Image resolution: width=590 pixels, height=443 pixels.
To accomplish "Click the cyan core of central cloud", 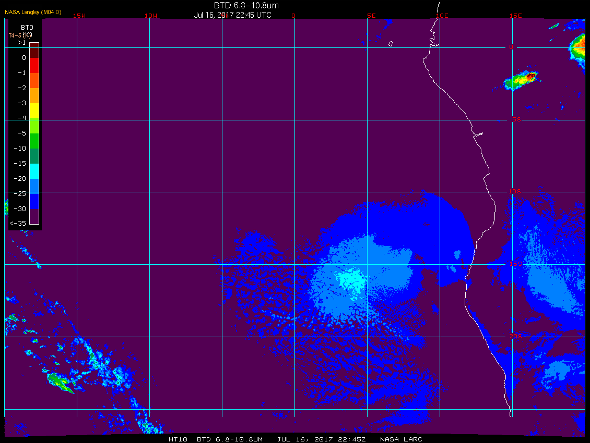I will point(352,280).
